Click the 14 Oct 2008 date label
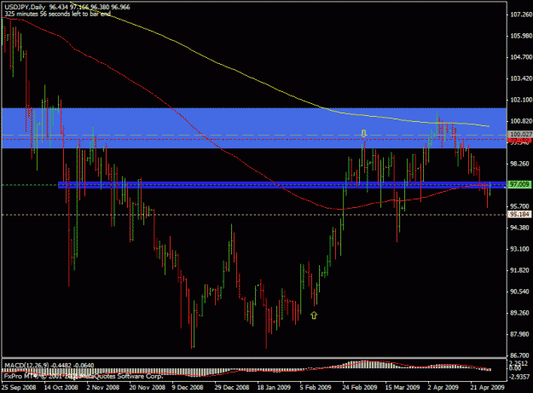This screenshot has height=393, width=533. point(61,387)
